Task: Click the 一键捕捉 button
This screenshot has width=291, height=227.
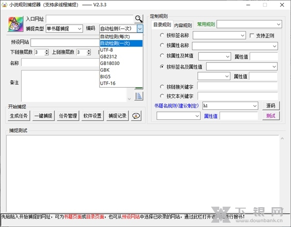Action: pyautogui.click(x=44, y=116)
